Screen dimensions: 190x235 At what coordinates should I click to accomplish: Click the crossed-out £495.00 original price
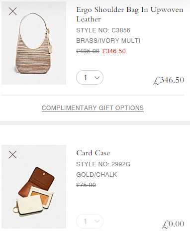[x=88, y=51]
